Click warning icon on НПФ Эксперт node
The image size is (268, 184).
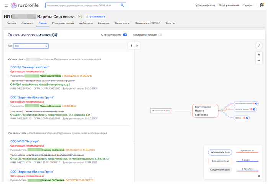252,109
